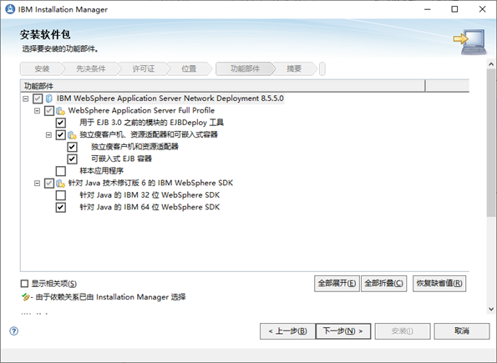
Task: Go to the 摘要 wizard step
Action: [294, 68]
